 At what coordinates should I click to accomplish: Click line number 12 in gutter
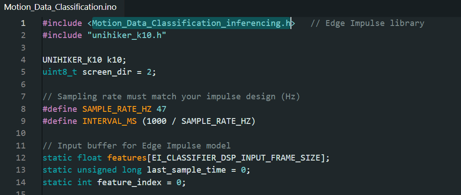point(21,158)
